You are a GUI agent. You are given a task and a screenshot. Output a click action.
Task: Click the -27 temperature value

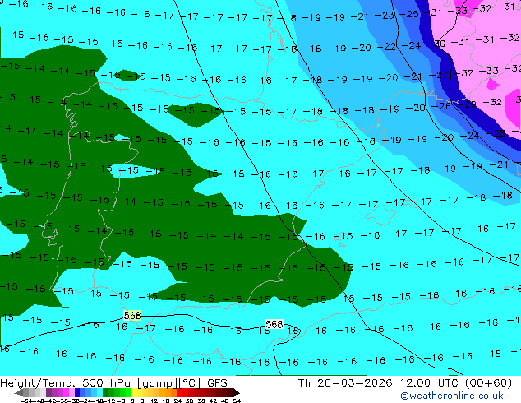(x=438, y=75)
